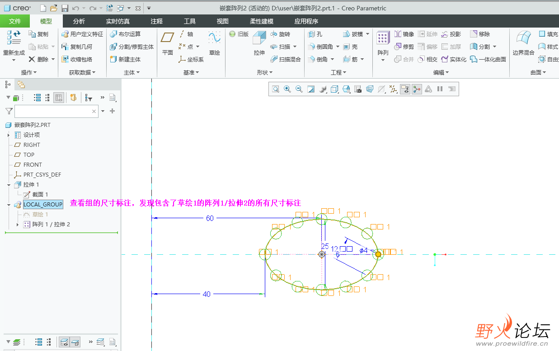The height and width of the screenshot is (351, 559).
Task: Click the 收缩包络 button
Action: tap(77, 59)
